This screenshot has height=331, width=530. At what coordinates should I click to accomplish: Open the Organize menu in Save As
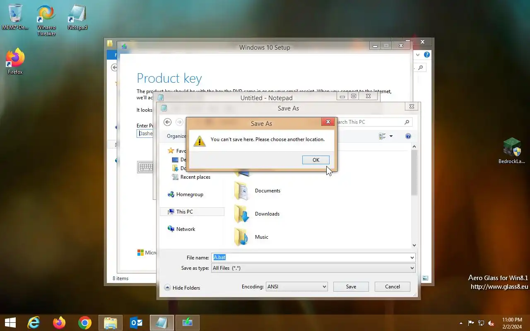tap(176, 136)
